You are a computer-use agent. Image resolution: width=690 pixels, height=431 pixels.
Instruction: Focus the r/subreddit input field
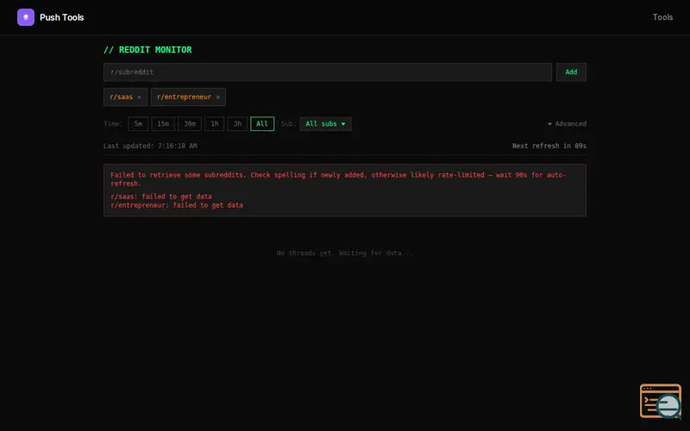[328, 72]
